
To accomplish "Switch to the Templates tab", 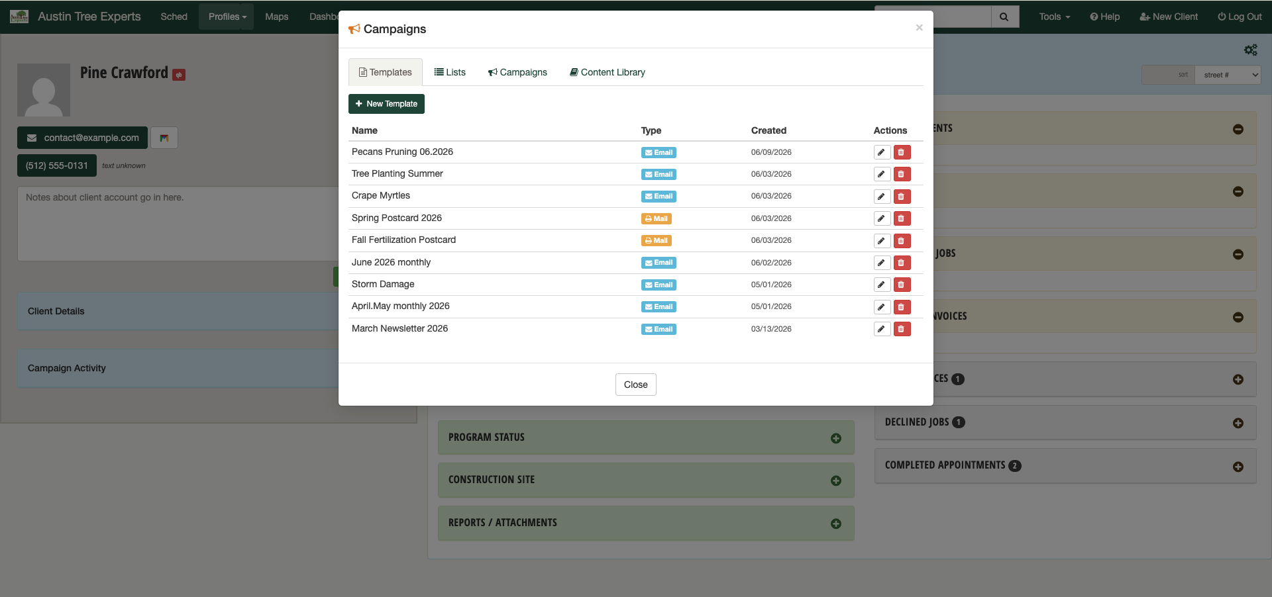I will click(x=386, y=72).
